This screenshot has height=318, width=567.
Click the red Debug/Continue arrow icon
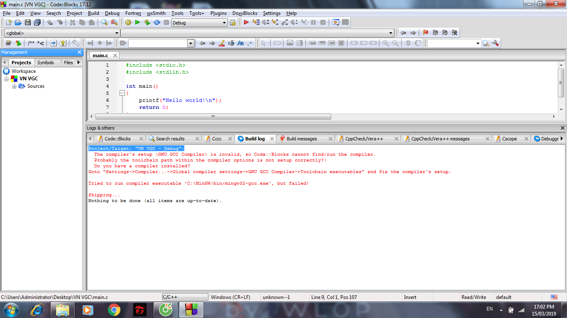[246, 22]
